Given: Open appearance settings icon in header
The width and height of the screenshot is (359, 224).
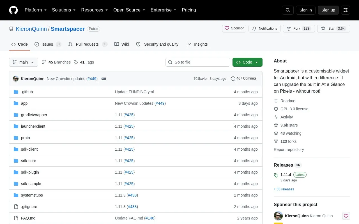Looking at the screenshot, I should pyautogui.click(x=346, y=10).
